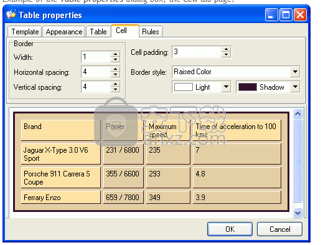
Task: Decrease Vertical spacing with down arrow
Action: click(x=115, y=89)
